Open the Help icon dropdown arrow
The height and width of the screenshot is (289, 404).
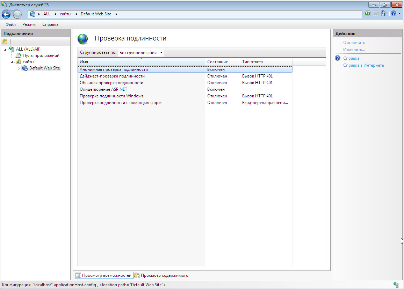coord(399,13)
